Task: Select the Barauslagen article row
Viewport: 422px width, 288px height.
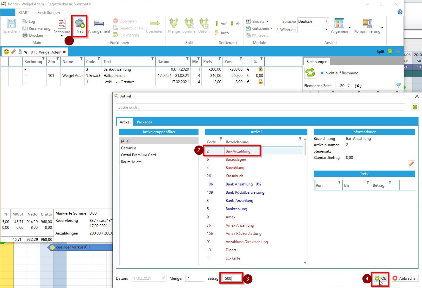Action: click(x=254, y=160)
